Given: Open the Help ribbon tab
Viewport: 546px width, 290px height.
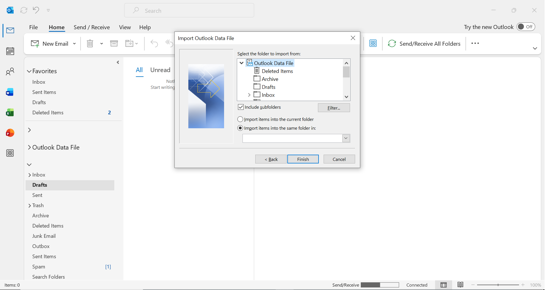Looking at the screenshot, I should pyautogui.click(x=145, y=27).
